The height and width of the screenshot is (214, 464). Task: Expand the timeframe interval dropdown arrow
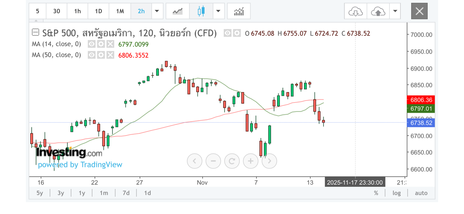(157, 11)
